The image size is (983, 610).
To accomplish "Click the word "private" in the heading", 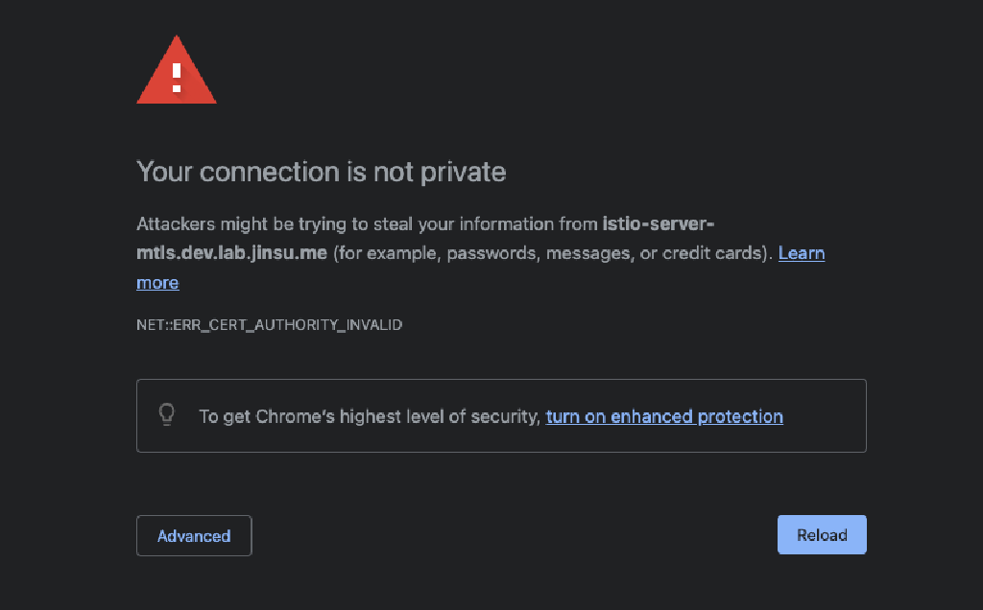I will pos(464,173).
